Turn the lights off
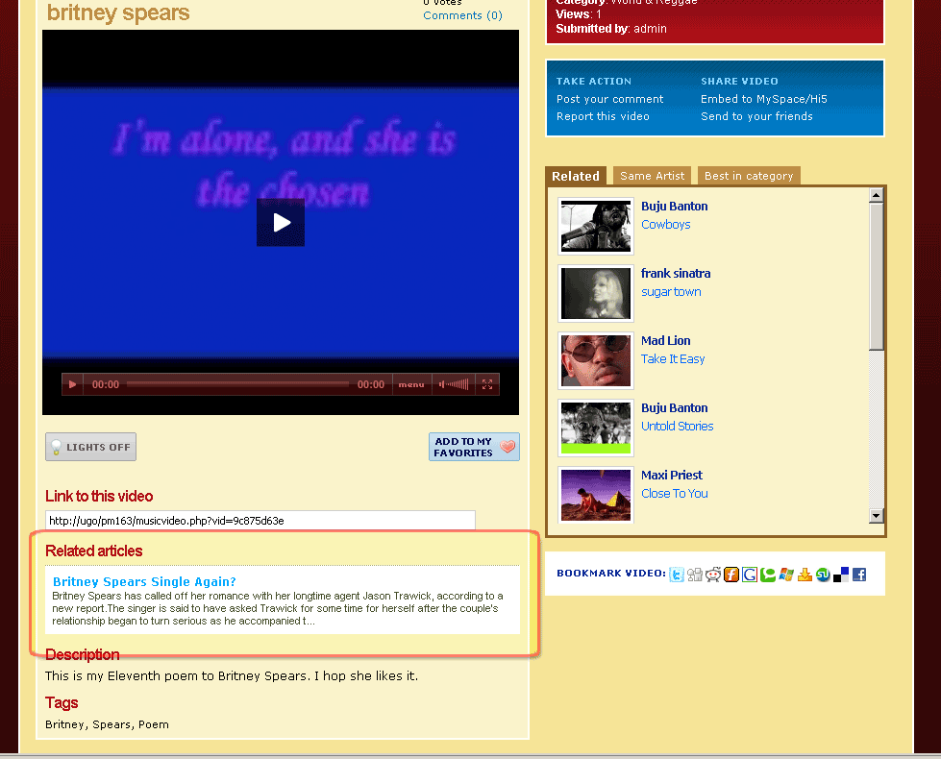This screenshot has width=941, height=759. click(x=90, y=447)
